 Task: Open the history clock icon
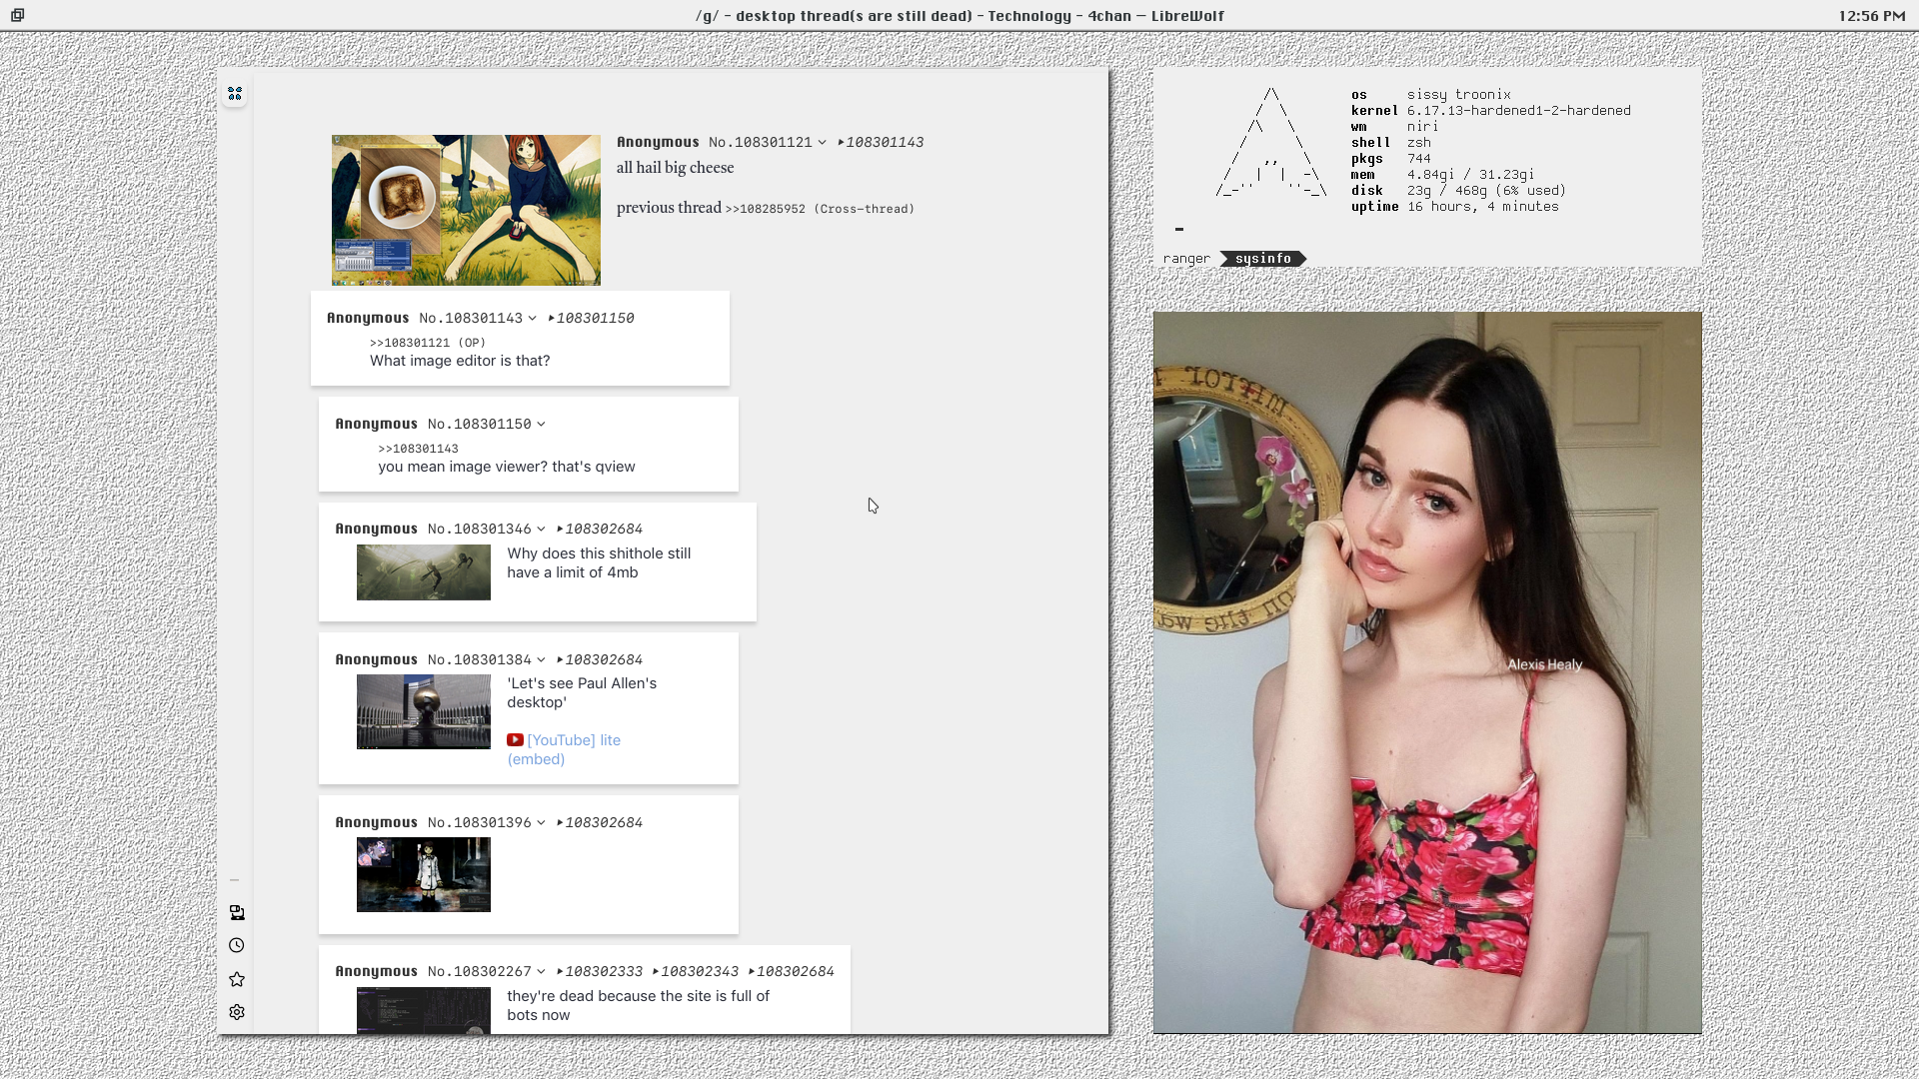point(237,945)
